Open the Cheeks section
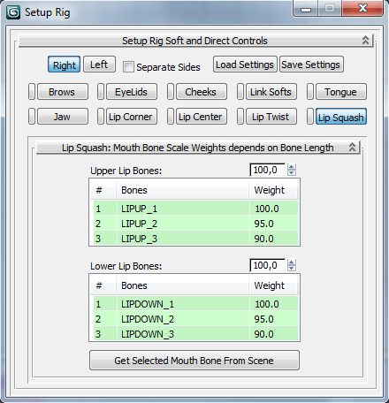This screenshot has height=403, width=389. point(202,92)
